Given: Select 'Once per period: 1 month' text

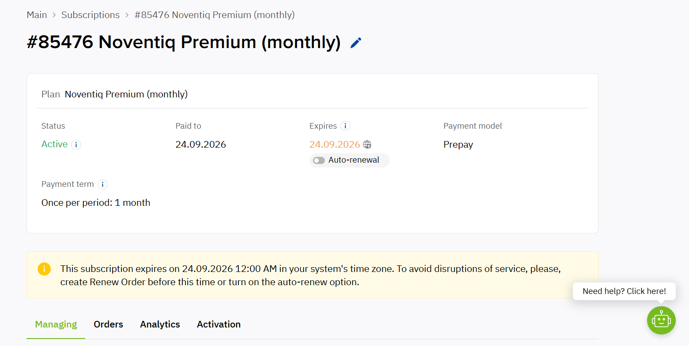Looking at the screenshot, I should point(96,203).
